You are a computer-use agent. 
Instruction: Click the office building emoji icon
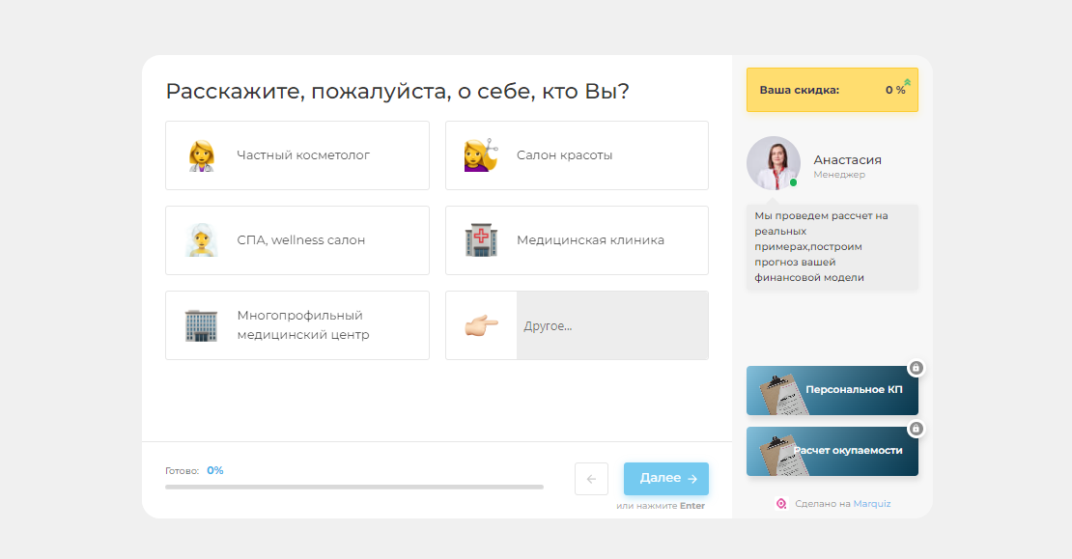[x=201, y=325]
